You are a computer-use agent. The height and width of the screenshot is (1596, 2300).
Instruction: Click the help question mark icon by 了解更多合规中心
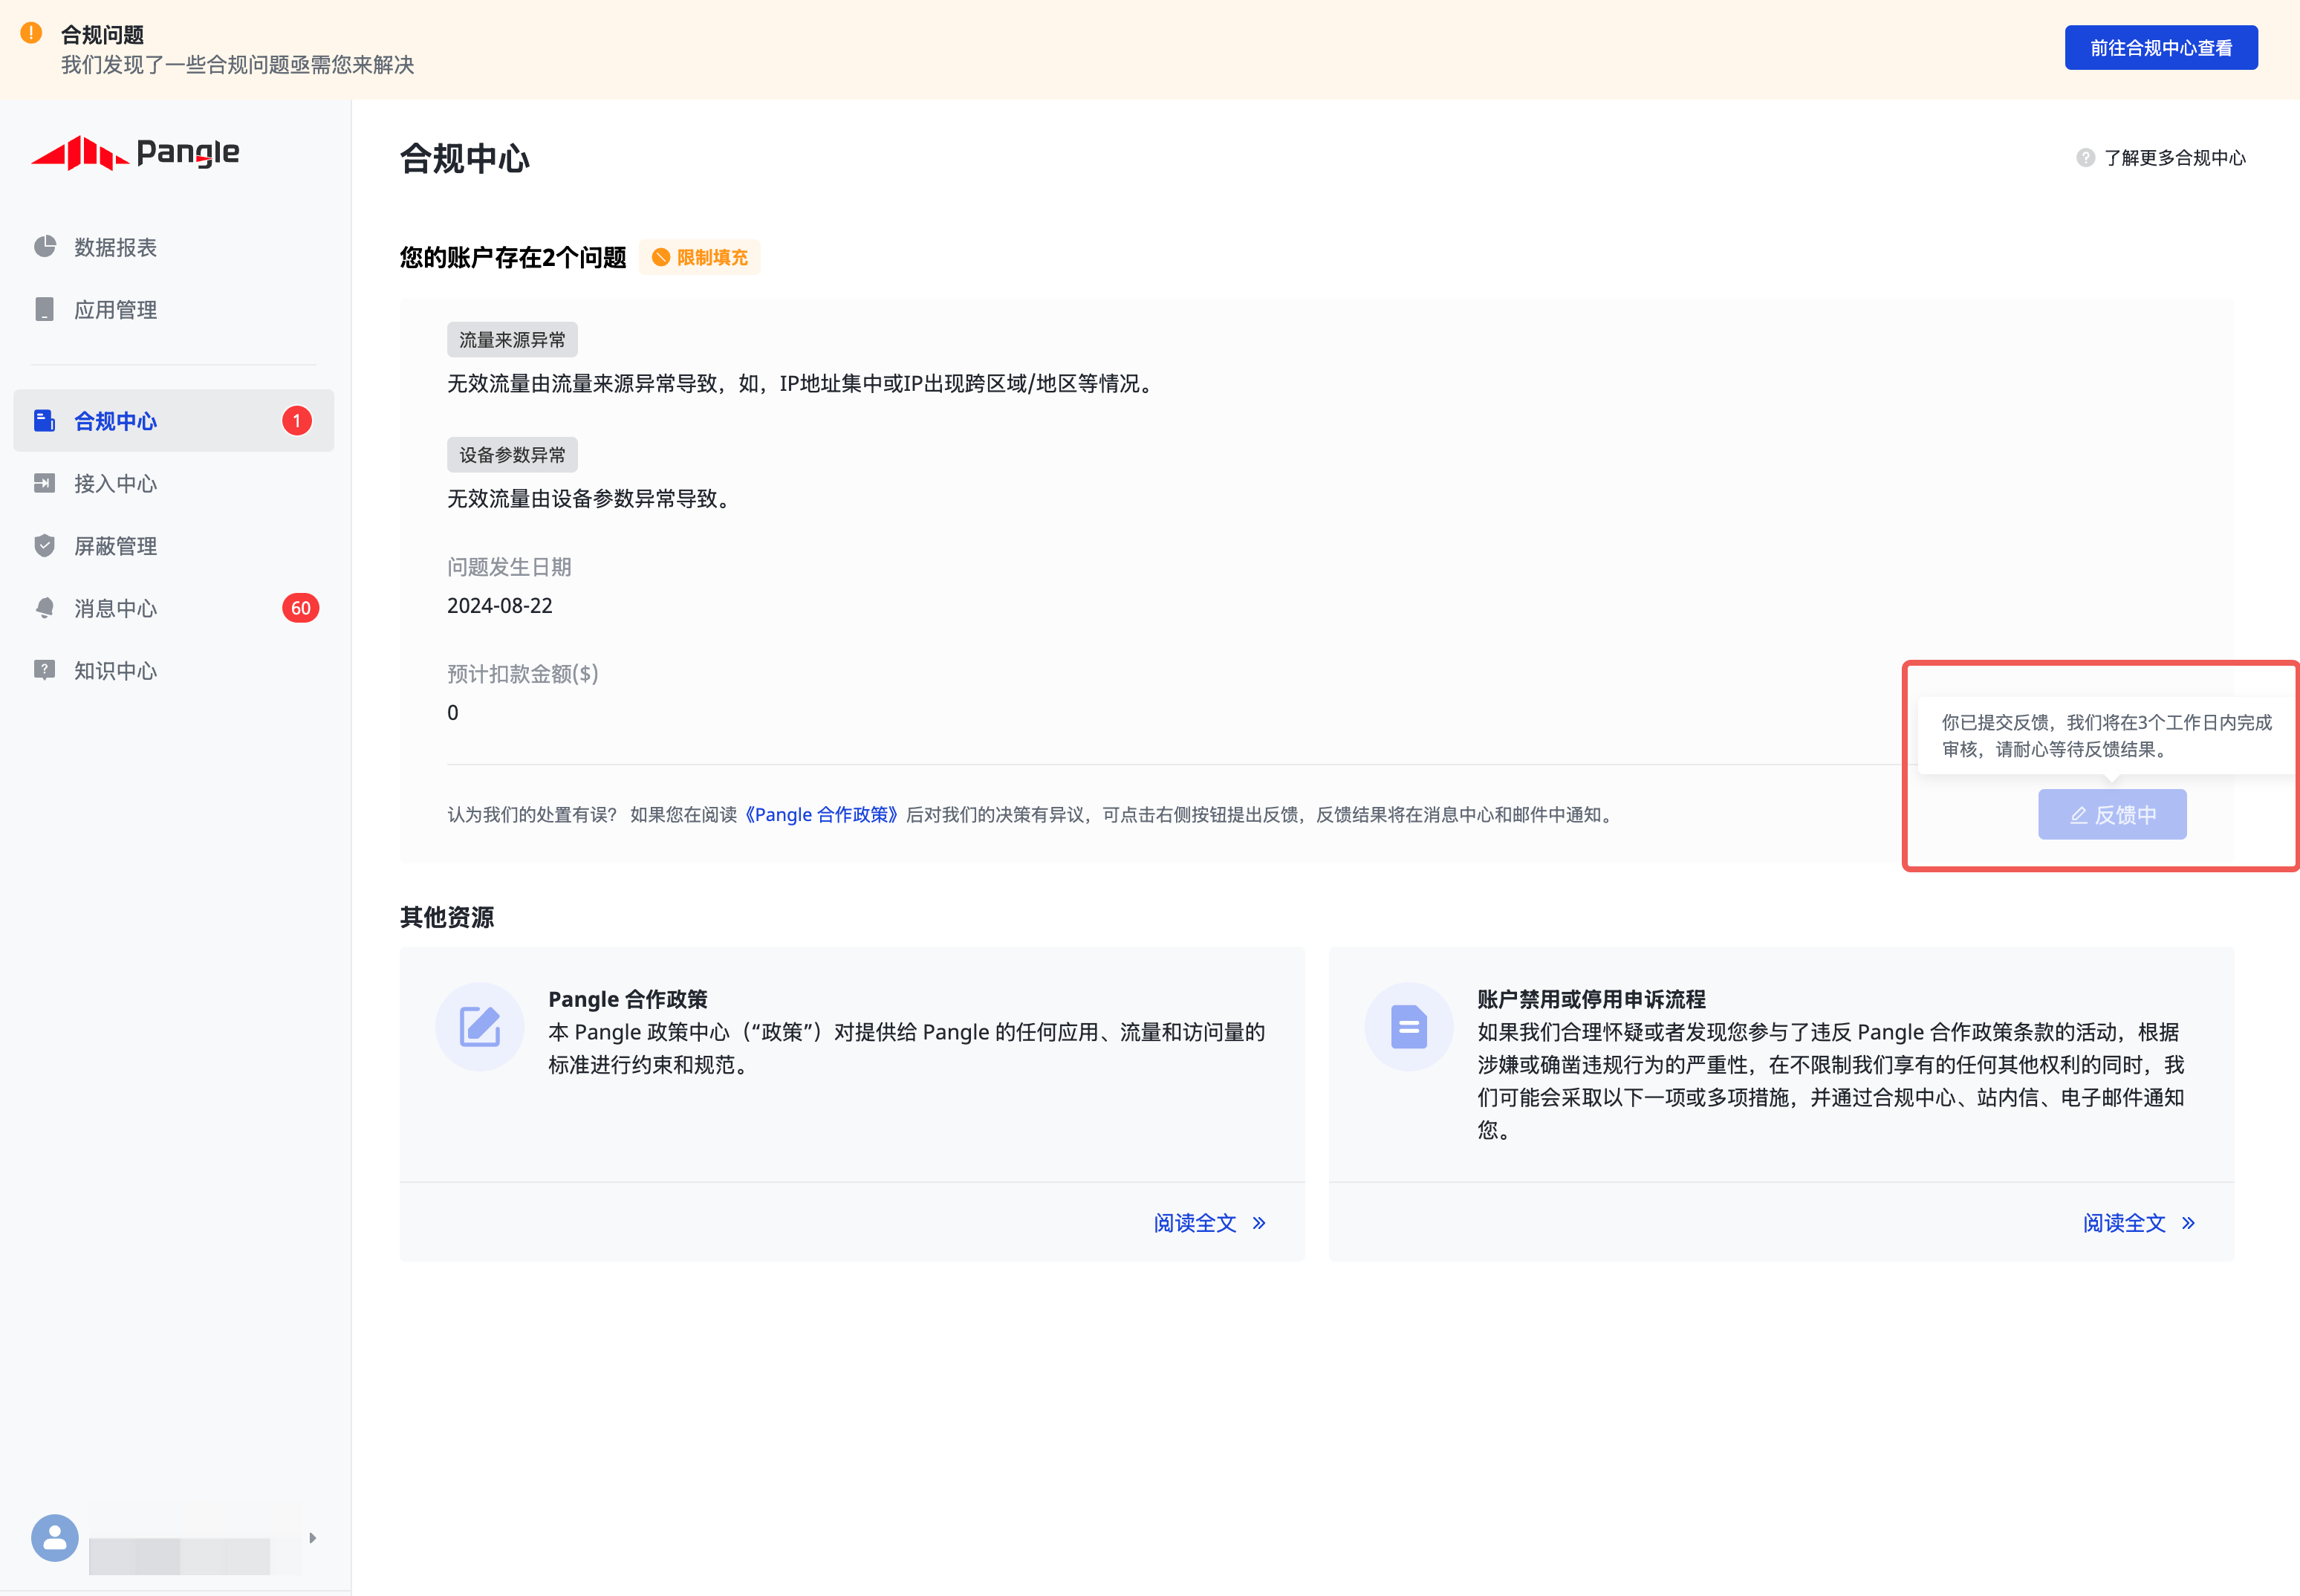2085,158
